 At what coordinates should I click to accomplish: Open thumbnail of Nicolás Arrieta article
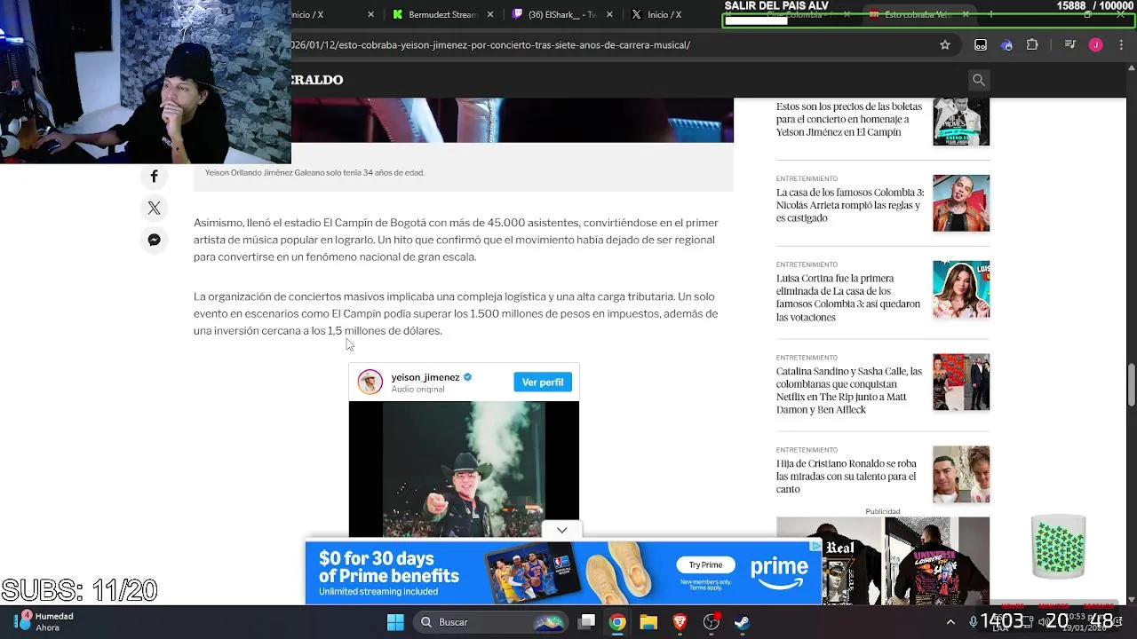pyautogui.click(x=961, y=203)
